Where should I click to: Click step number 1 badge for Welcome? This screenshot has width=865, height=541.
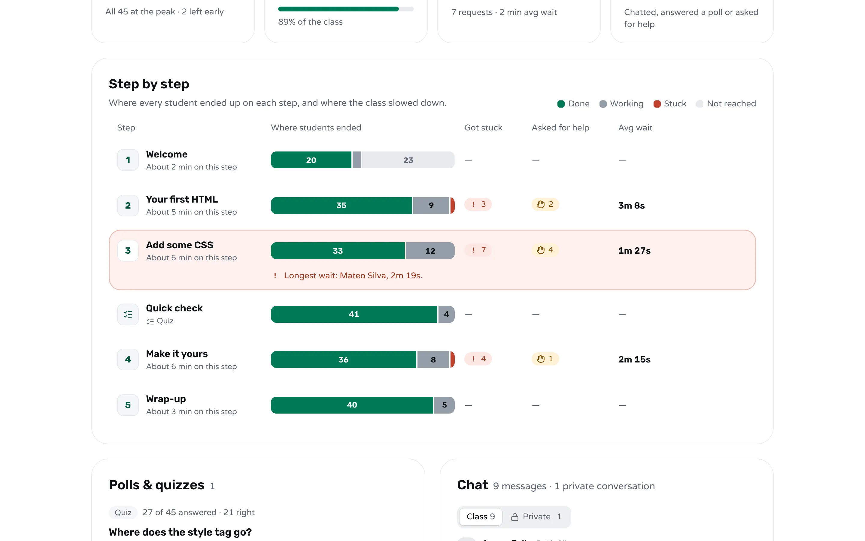(128, 160)
